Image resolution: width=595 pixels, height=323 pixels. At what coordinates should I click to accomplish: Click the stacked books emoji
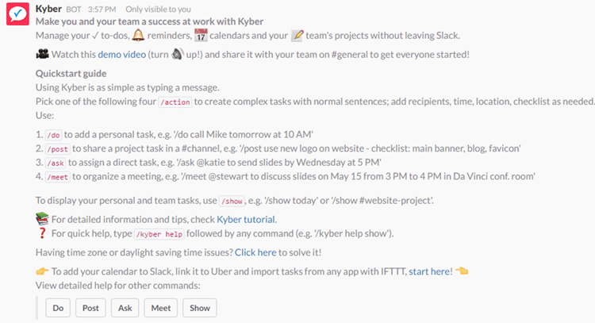tap(42, 219)
